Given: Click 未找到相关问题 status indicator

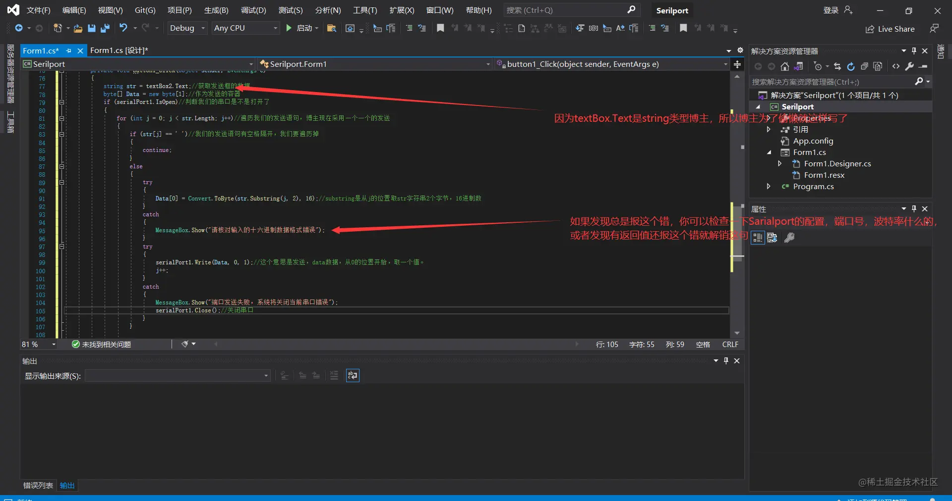Looking at the screenshot, I should pyautogui.click(x=102, y=345).
